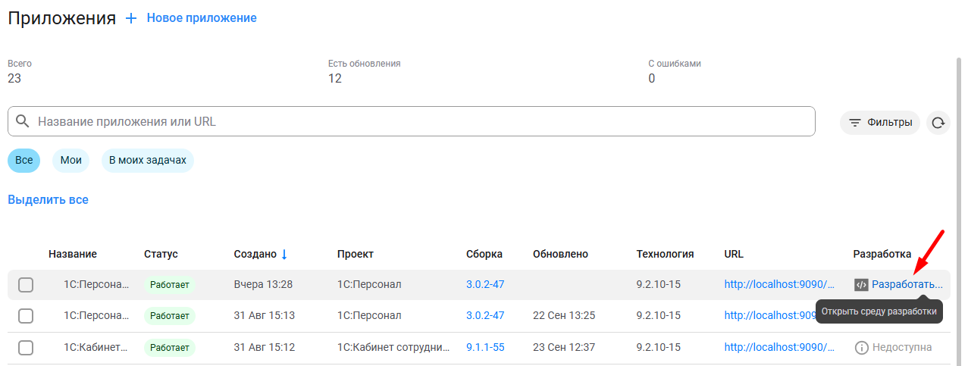Open the Разработать... link
This screenshot has width=968, height=366.
point(907,285)
